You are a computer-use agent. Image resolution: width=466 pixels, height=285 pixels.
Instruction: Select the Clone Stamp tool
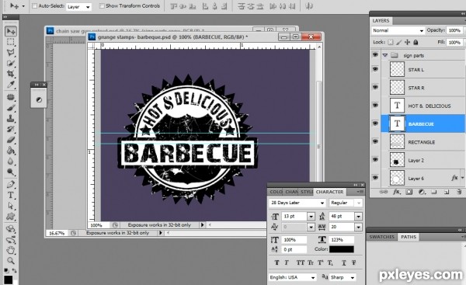tap(11, 119)
